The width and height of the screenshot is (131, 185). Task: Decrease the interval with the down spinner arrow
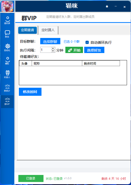pyautogui.click(x=53, y=51)
